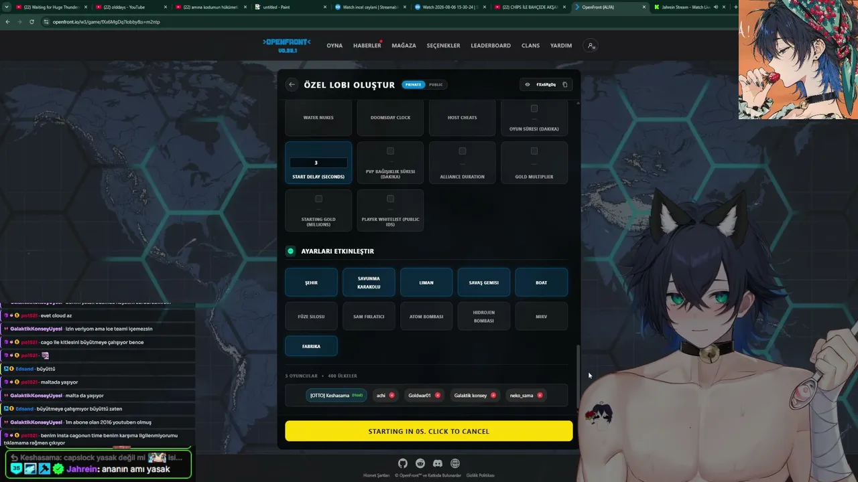The image size is (858, 482).
Task: Open the Reddit footer link
Action: tap(420, 463)
